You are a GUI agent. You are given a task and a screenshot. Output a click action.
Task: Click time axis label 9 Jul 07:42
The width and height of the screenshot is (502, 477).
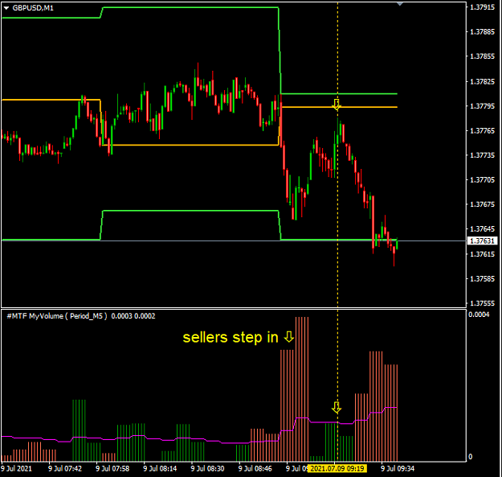65,469
